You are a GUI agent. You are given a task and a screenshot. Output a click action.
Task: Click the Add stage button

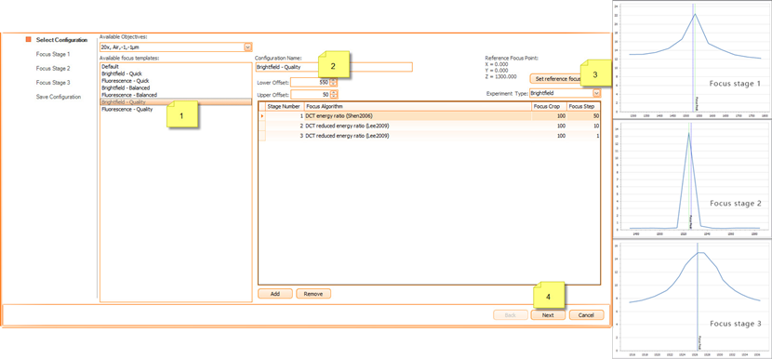coord(274,294)
